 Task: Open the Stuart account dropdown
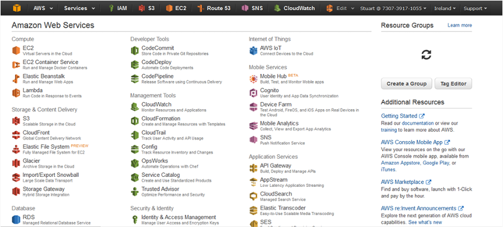pos(393,8)
